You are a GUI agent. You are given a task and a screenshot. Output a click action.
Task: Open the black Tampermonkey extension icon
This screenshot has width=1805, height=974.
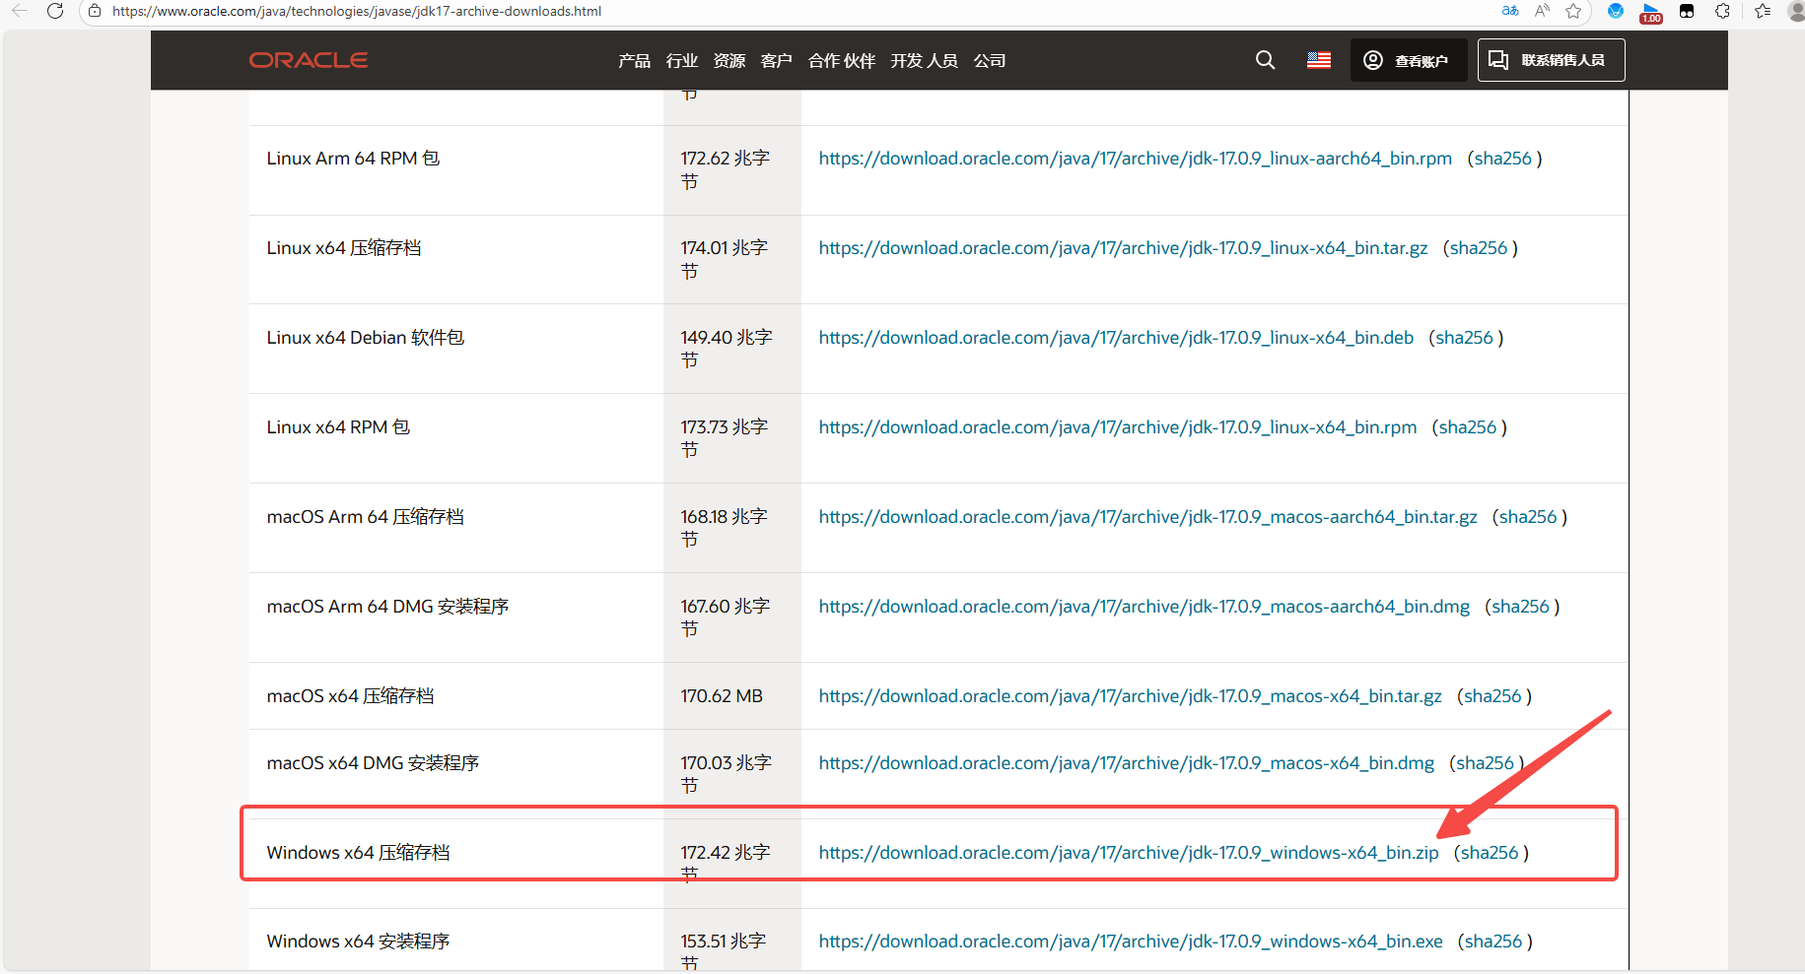(1687, 11)
